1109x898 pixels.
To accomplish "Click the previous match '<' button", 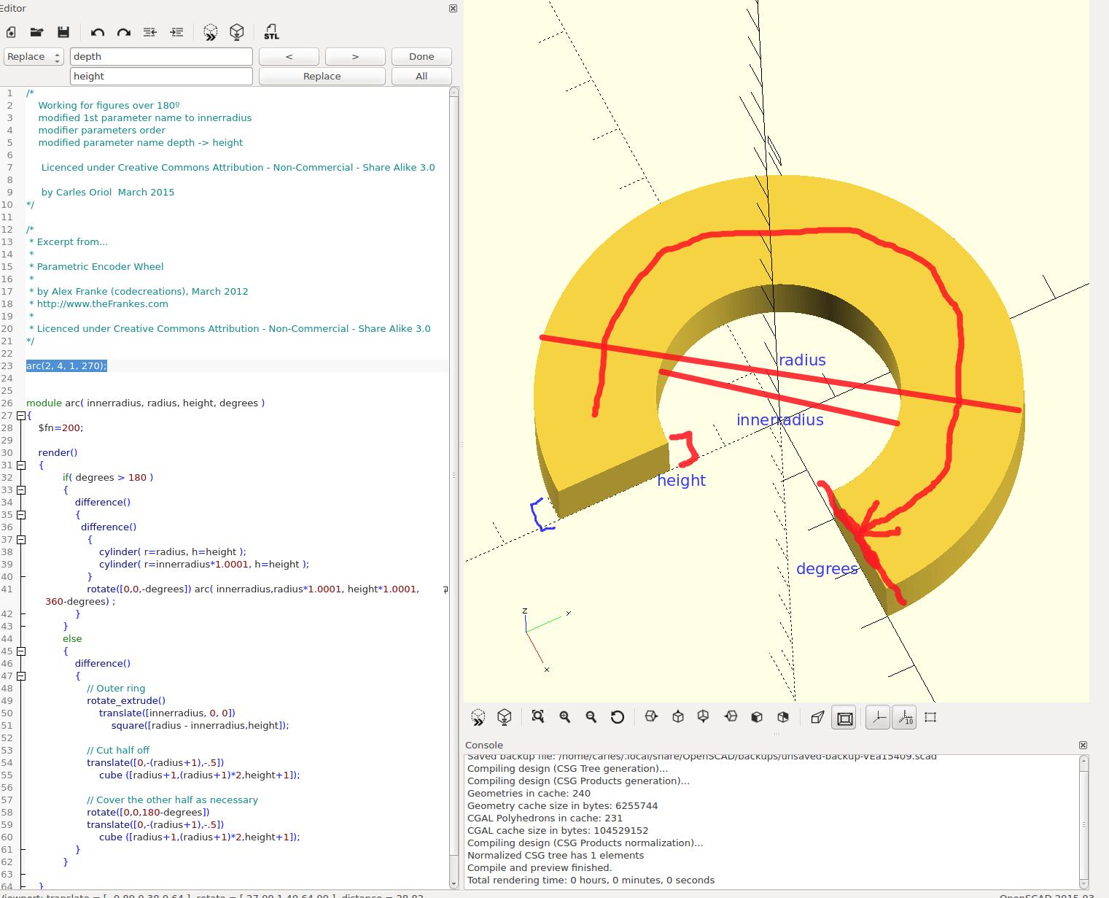I will point(289,57).
